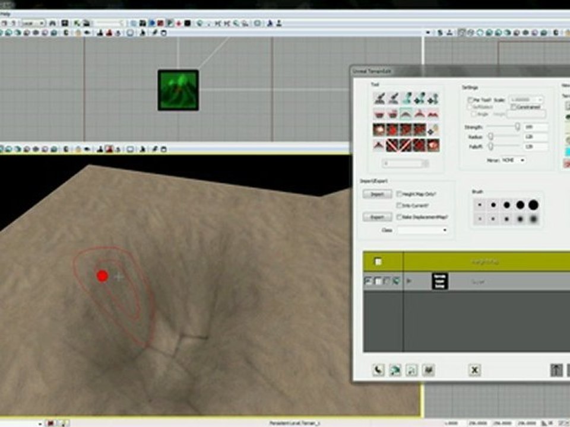The width and height of the screenshot is (570, 427).
Task: Check the Into Current? option
Action: click(x=399, y=206)
